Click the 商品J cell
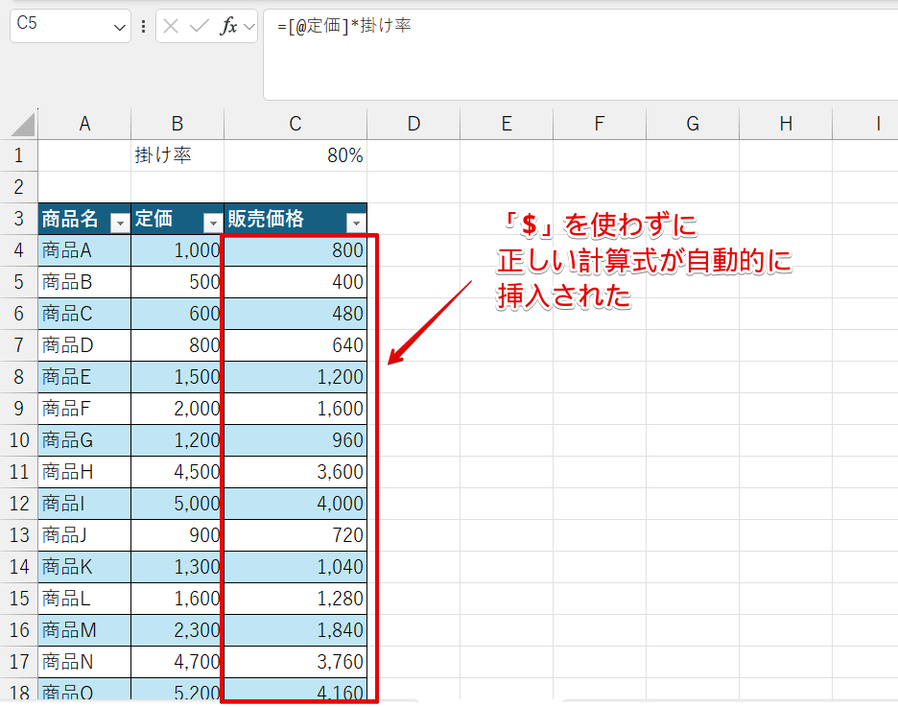The image size is (898, 707). (x=84, y=535)
